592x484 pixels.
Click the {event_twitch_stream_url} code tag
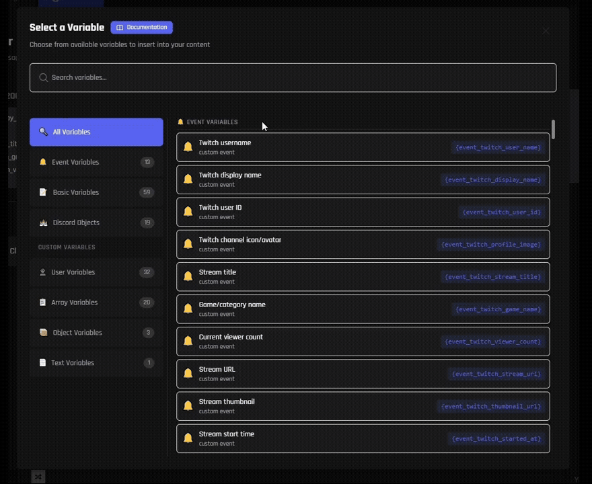click(496, 374)
